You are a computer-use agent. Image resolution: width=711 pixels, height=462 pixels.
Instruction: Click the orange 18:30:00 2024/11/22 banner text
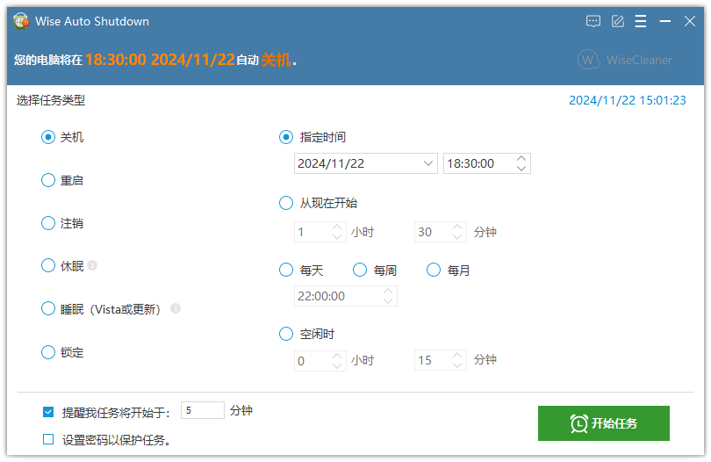160,60
